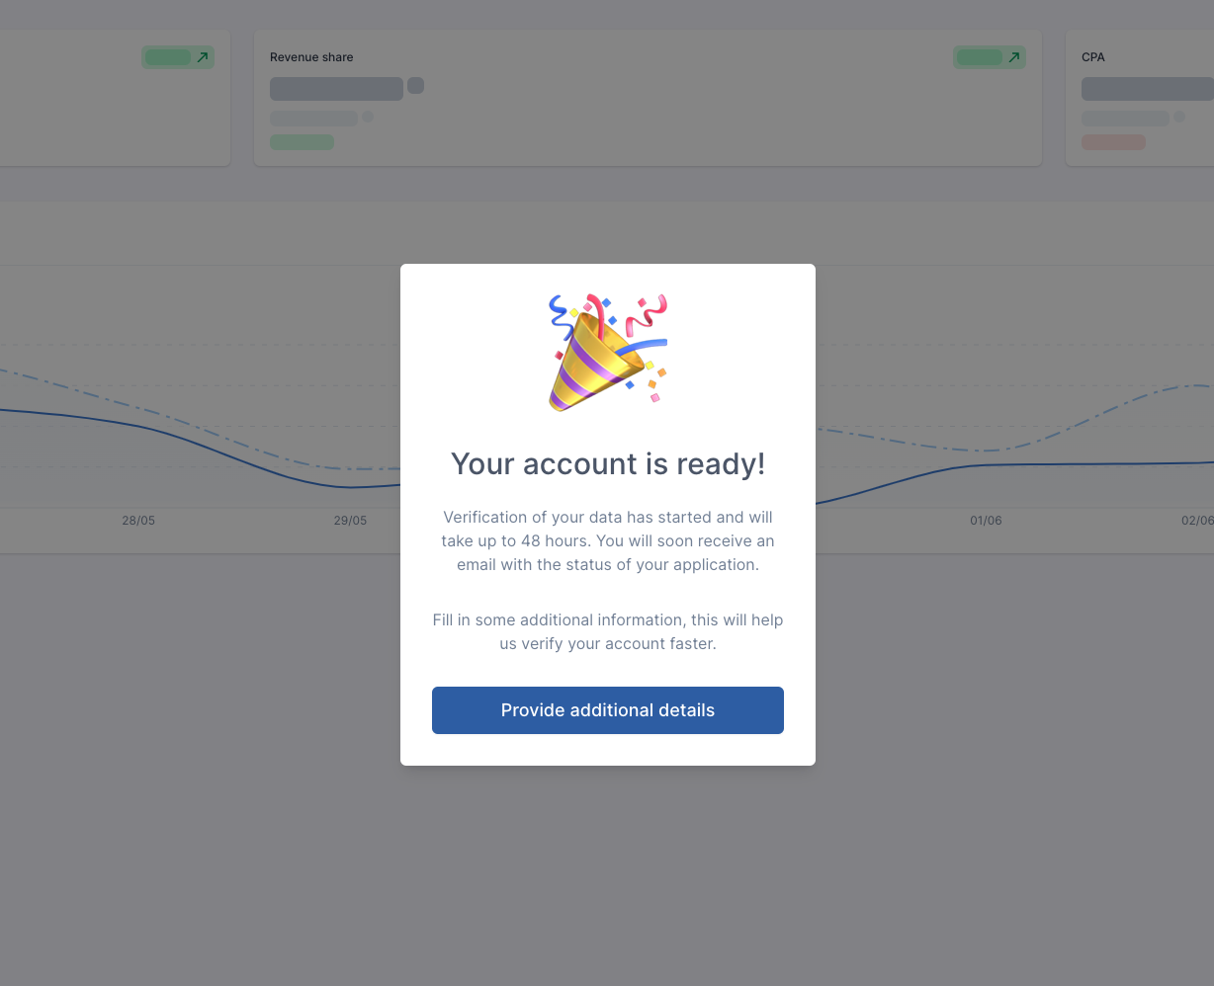Click the small info dot in Revenue share card
Screen dimensions: 1214x986
coord(367,117)
